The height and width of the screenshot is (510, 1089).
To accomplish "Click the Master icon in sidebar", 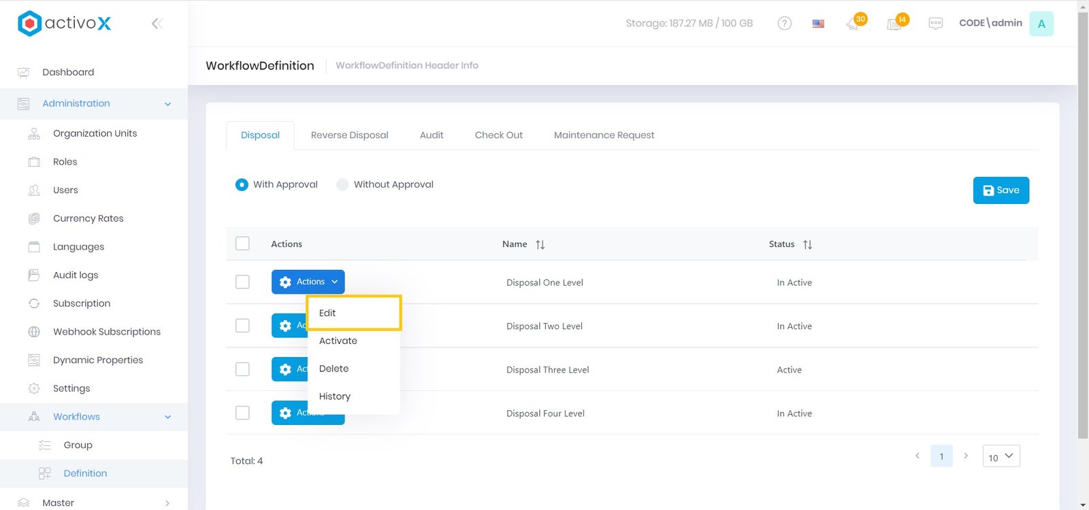I will tap(24, 503).
